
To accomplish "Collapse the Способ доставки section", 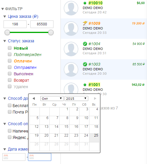I will [5, 99].
